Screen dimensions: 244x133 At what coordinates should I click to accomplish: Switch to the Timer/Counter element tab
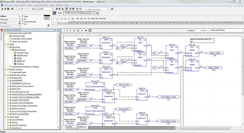coord(143,23)
